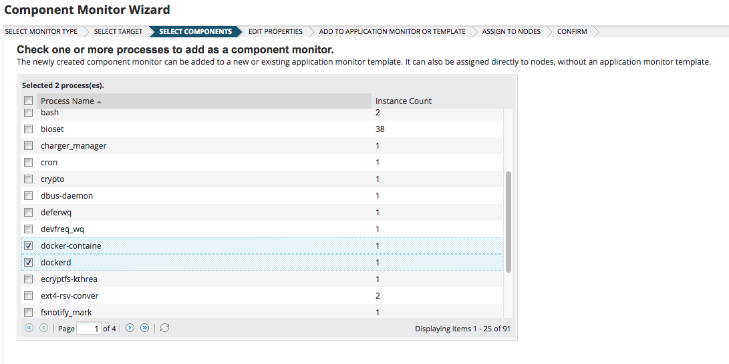Screen dimensions: 729x364
Task: Sort by Process Name column header
Action: 204,101
